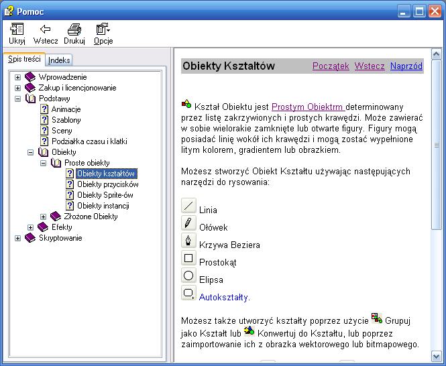The height and width of the screenshot is (366, 446).
Task: Expand the Efekty tree node
Action: point(30,227)
